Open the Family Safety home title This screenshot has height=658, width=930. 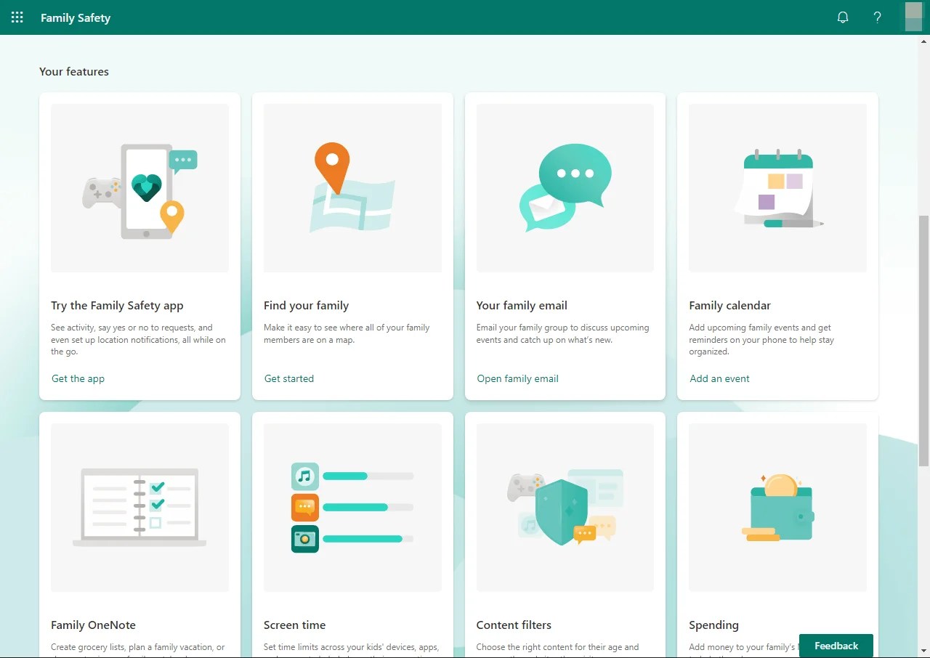pos(76,17)
